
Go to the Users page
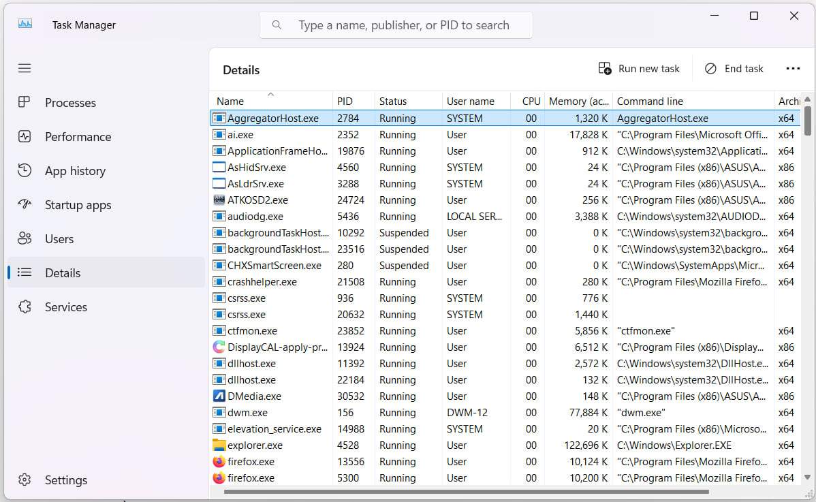106,239
